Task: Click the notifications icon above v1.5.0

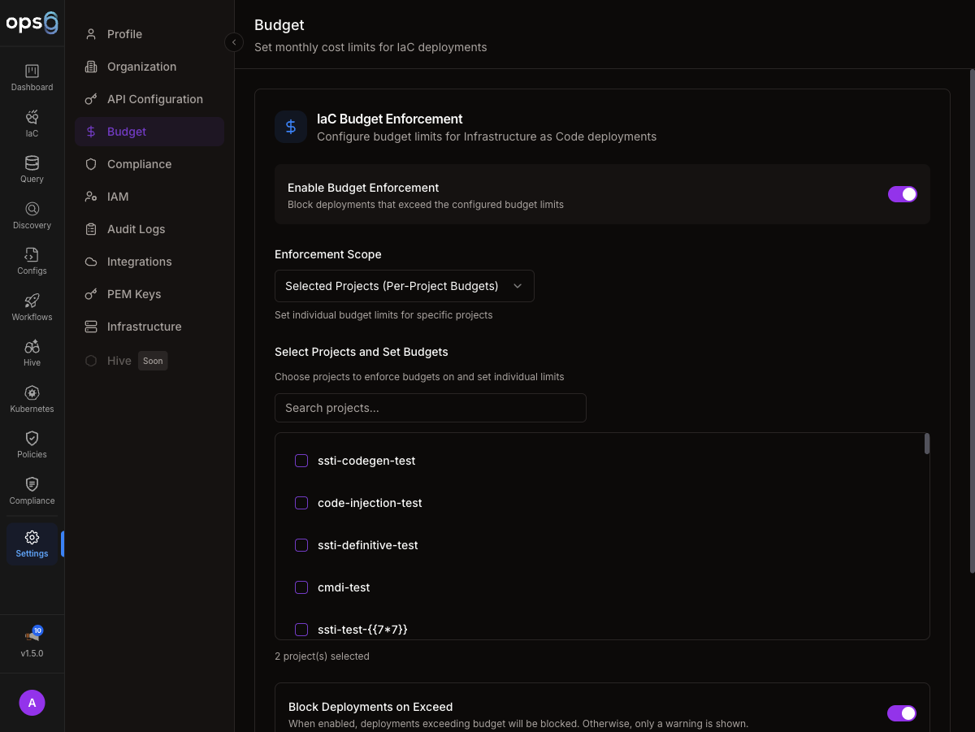Action: point(32,635)
